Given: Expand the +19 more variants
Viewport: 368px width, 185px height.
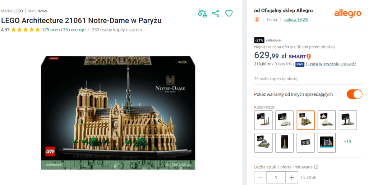Looking at the screenshot, I should tap(348, 142).
